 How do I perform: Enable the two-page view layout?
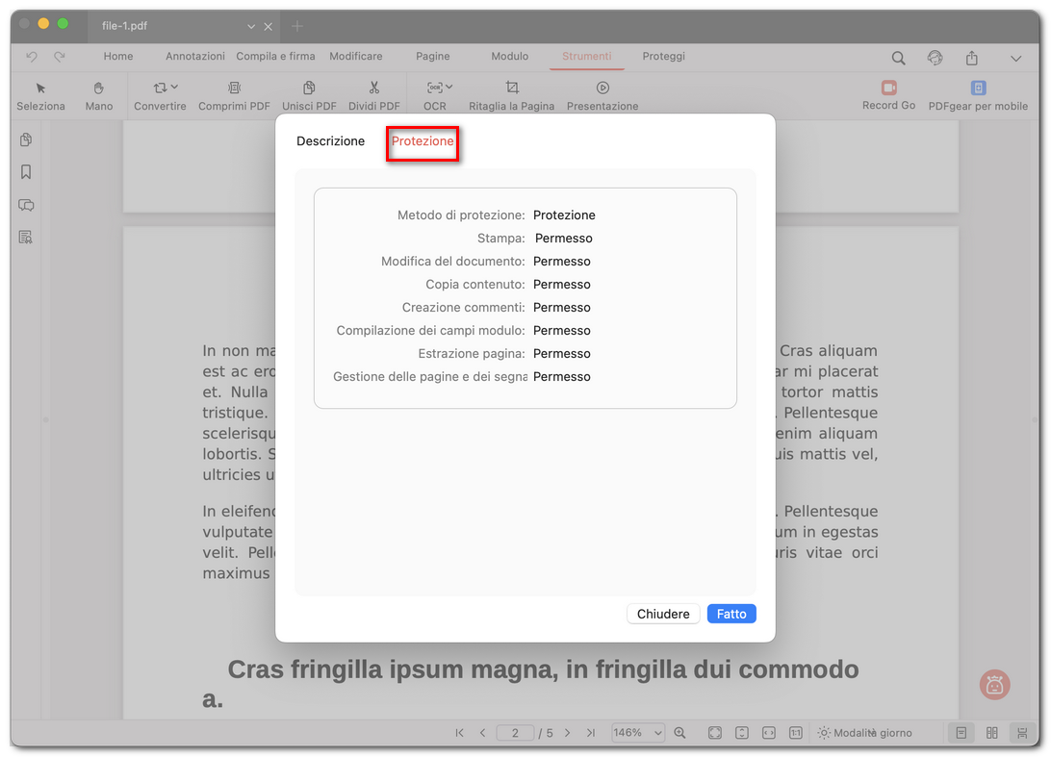992,732
